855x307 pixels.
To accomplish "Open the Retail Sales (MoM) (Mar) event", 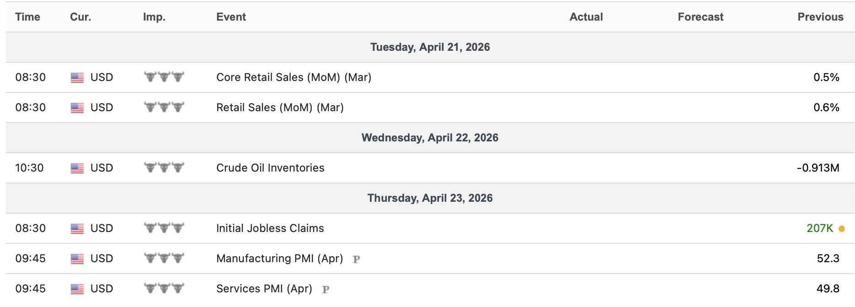I will coord(280,108).
